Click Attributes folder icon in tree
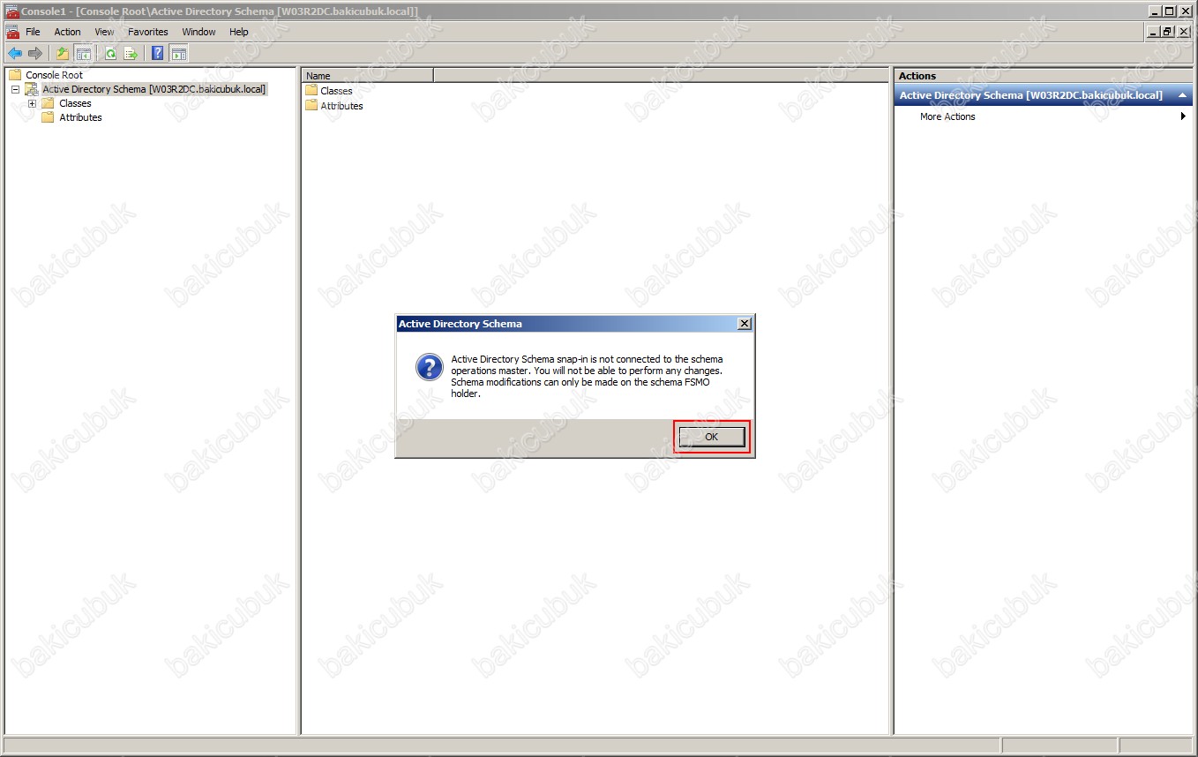 click(x=48, y=117)
